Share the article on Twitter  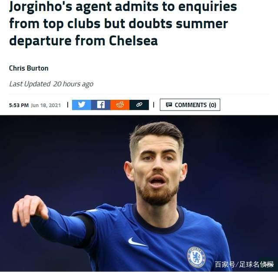pyautogui.click(x=82, y=105)
